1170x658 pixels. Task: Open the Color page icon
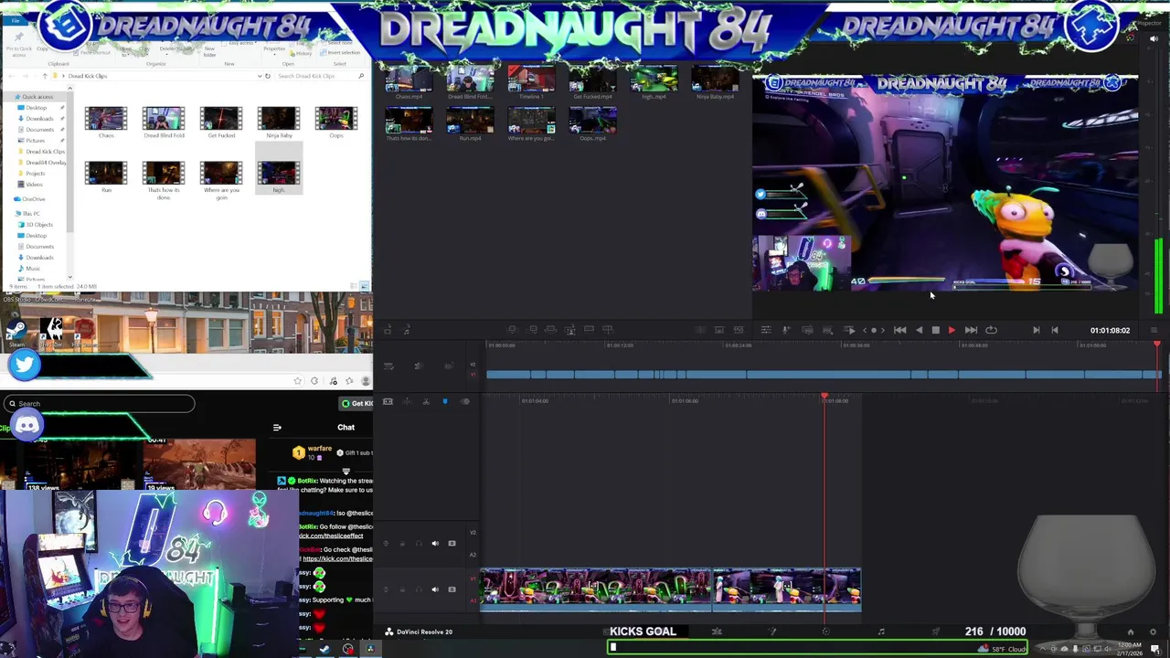pos(826,631)
